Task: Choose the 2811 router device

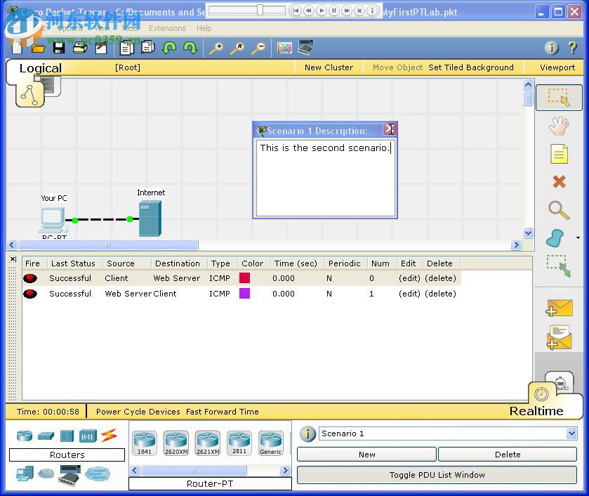Action: [239, 443]
